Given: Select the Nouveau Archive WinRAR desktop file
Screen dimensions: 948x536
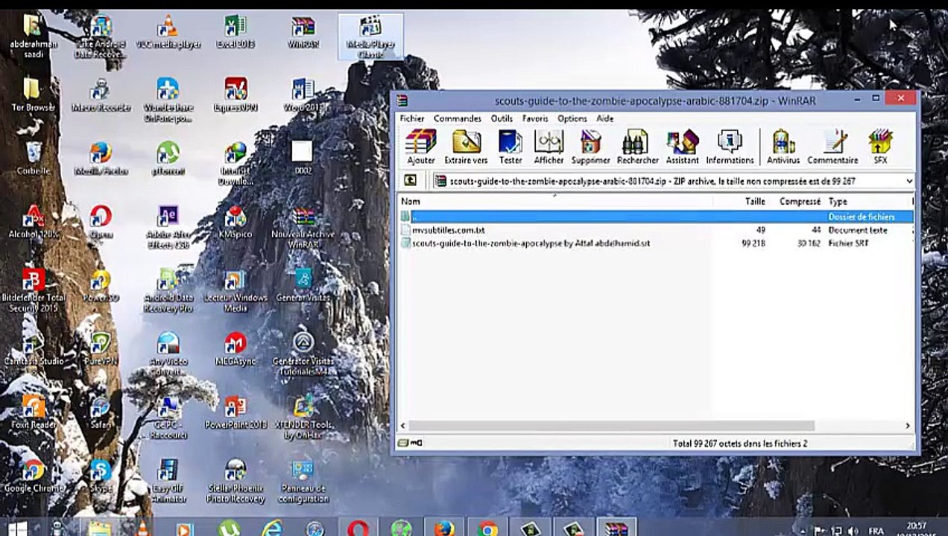Looking at the screenshot, I should [x=303, y=227].
